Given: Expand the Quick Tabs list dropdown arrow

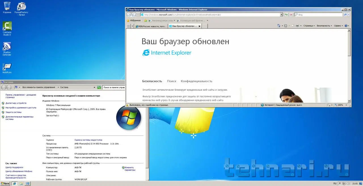Looking at the screenshot, I should (132, 26).
